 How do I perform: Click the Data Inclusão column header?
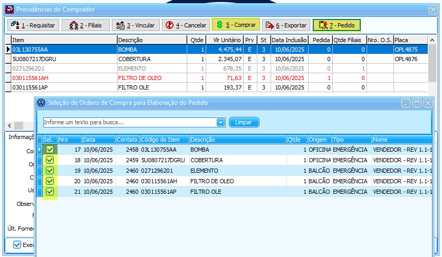pos(289,40)
